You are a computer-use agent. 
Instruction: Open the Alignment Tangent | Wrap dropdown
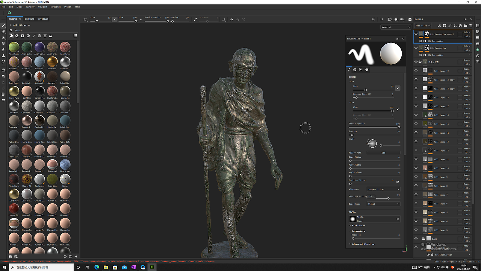pyautogui.click(x=384, y=189)
